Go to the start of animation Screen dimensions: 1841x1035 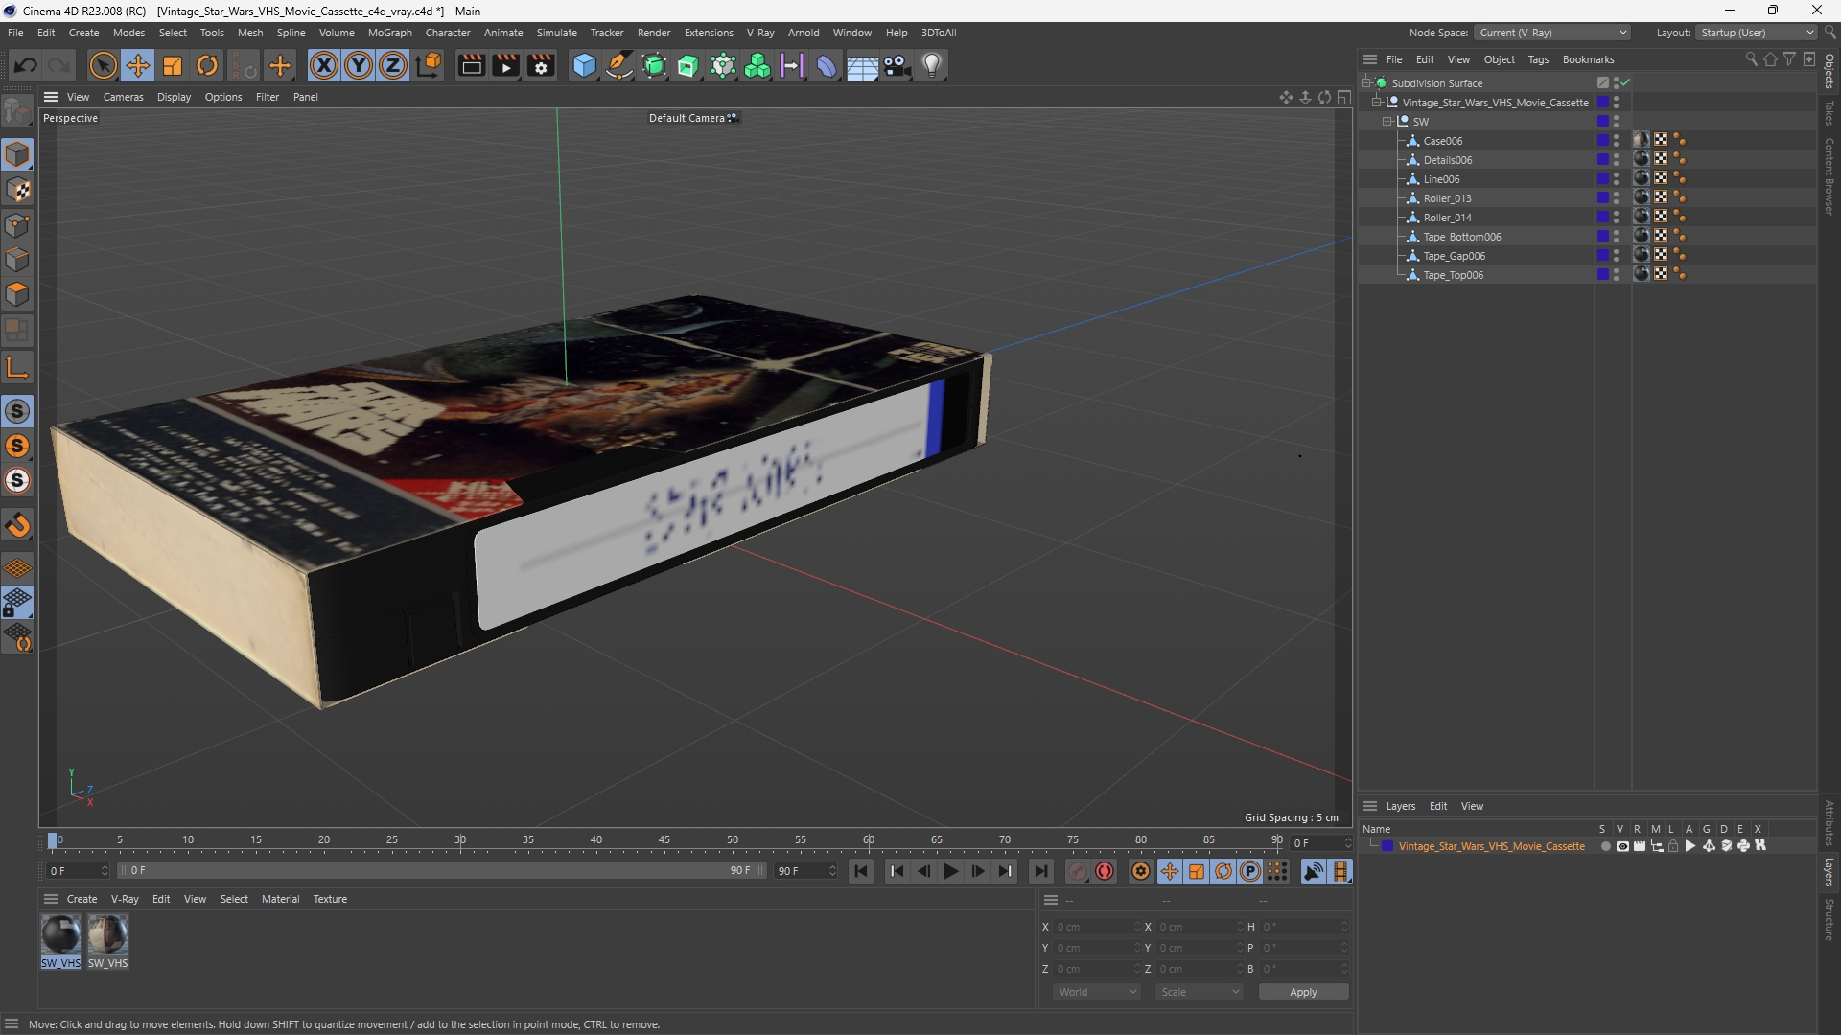point(861,871)
